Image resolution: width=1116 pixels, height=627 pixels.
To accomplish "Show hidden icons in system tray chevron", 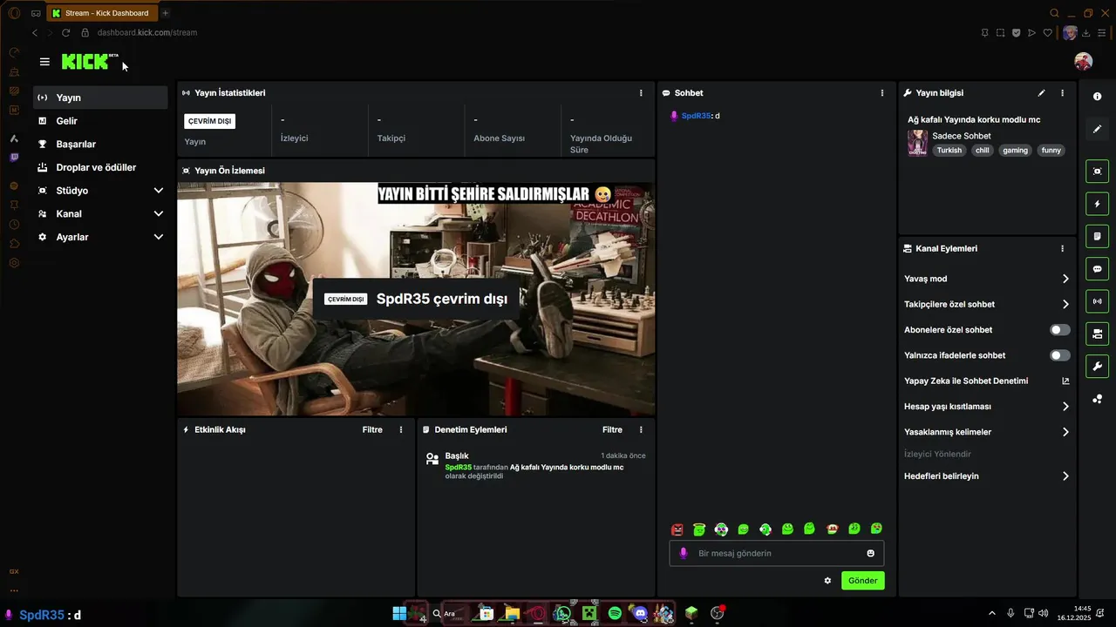I will point(991,613).
